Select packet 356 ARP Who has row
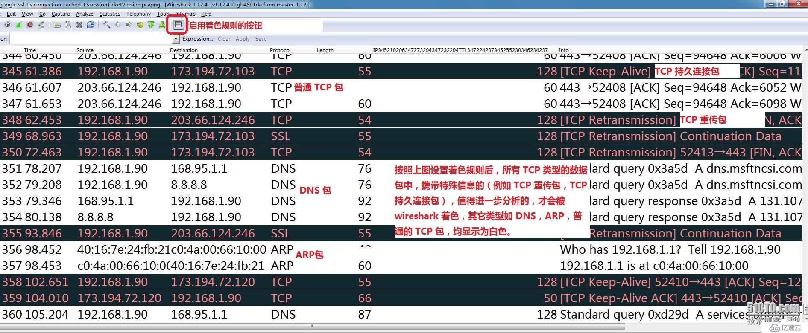The height and width of the screenshot is (333, 808). [x=401, y=249]
